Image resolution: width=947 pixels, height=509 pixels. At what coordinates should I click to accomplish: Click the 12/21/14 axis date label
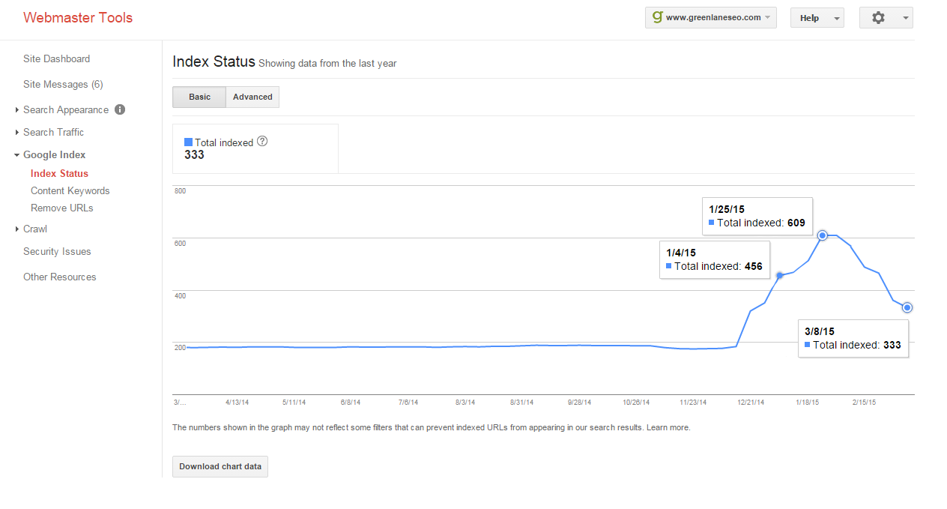coord(751,403)
